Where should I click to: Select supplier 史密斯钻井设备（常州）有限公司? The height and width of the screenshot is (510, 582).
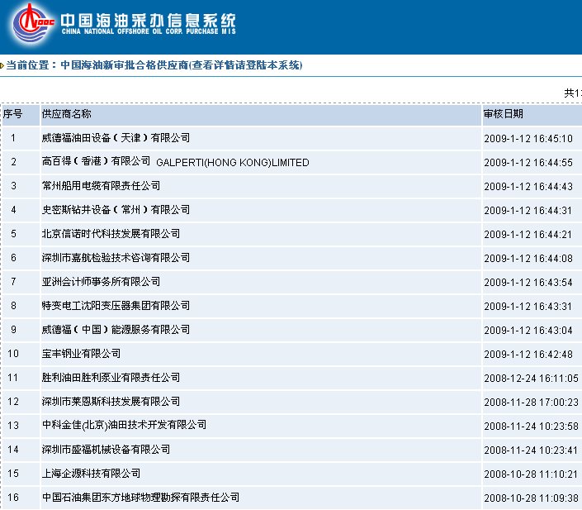point(116,210)
